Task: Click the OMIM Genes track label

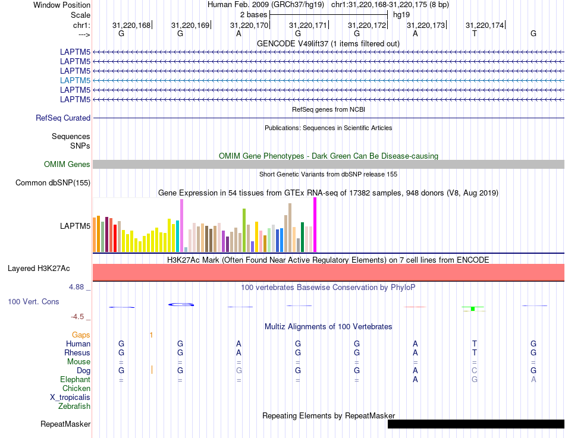Action: (67, 164)
